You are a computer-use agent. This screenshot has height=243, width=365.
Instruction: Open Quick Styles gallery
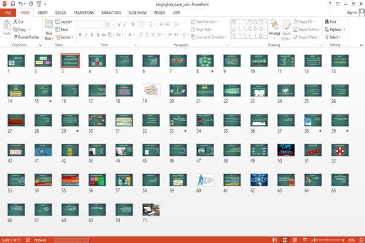287,30
